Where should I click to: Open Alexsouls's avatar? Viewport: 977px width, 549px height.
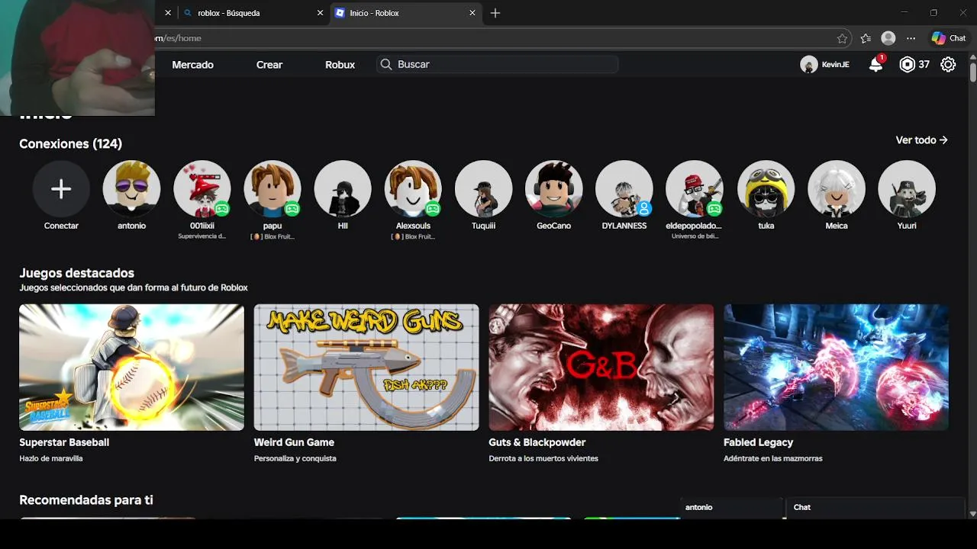click(413, 189)
